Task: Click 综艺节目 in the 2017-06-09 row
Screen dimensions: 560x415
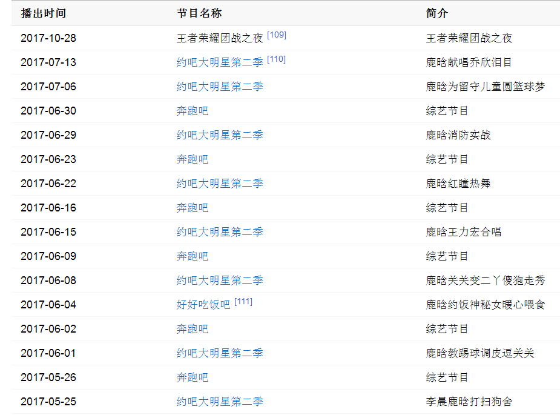Action: click(x=447, y=256)
